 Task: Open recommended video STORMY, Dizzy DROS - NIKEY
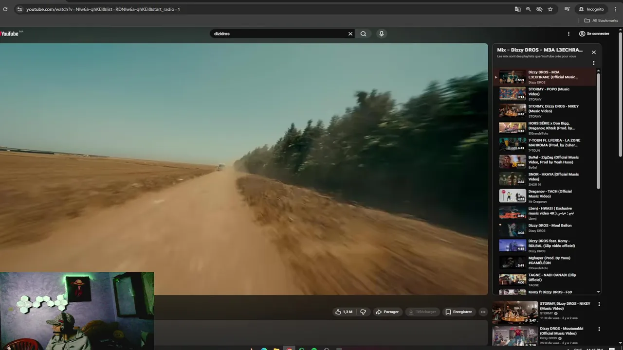(x=542, y=312)
